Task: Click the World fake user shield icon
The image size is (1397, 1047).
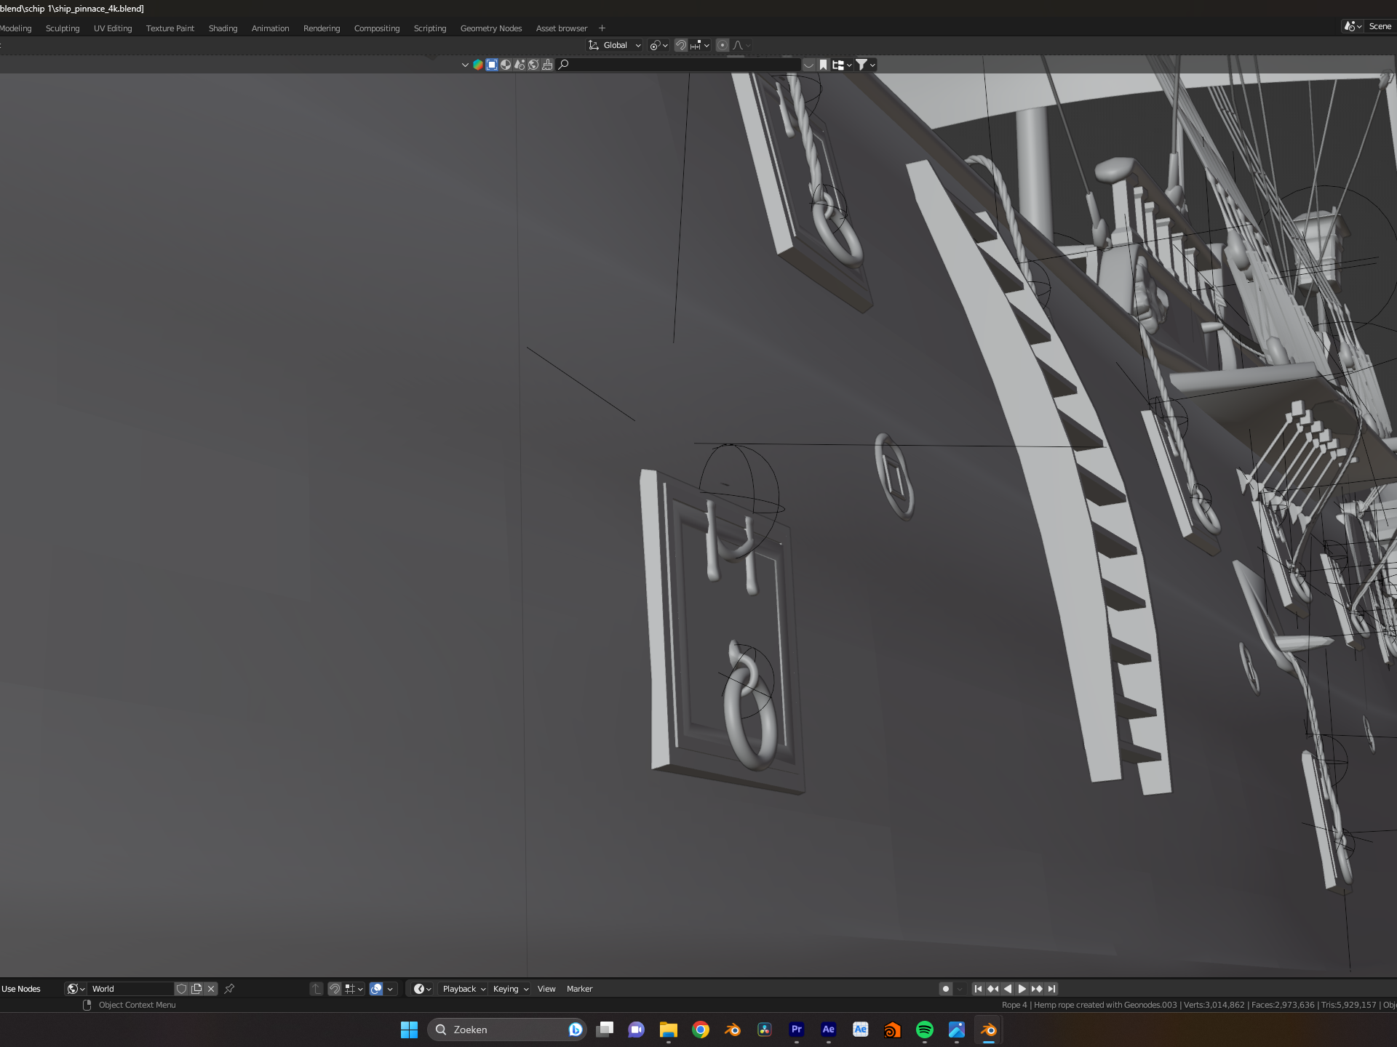Action: 182,989
